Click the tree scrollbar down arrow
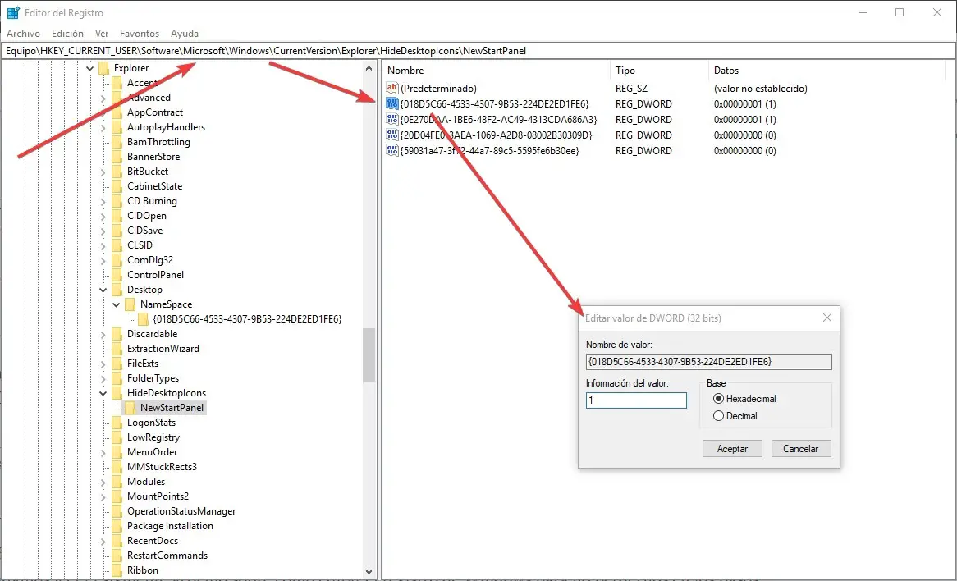Viewport: 957px width, 581px height. (369, 572)
